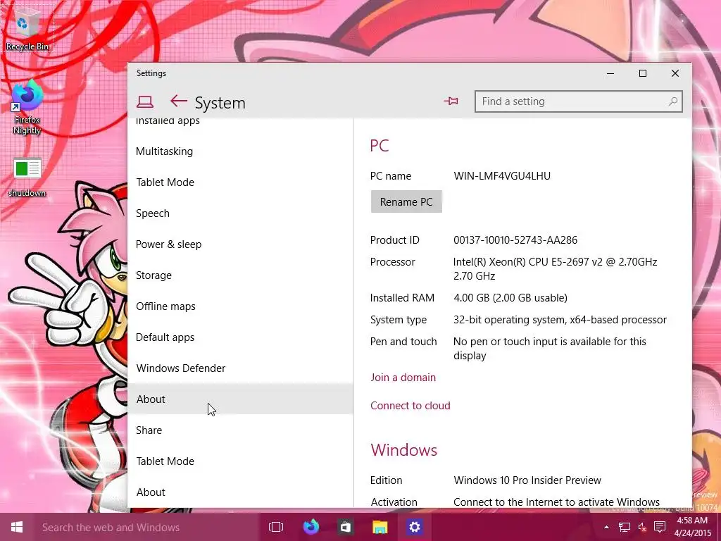The width and height of the screenshot is (721, 541).
Task: Open the shutdown desktop file icon
Action: (27, 178)
